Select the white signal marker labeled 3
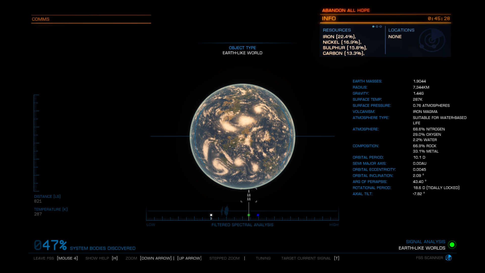485x273 pixels. coord(211,215)
